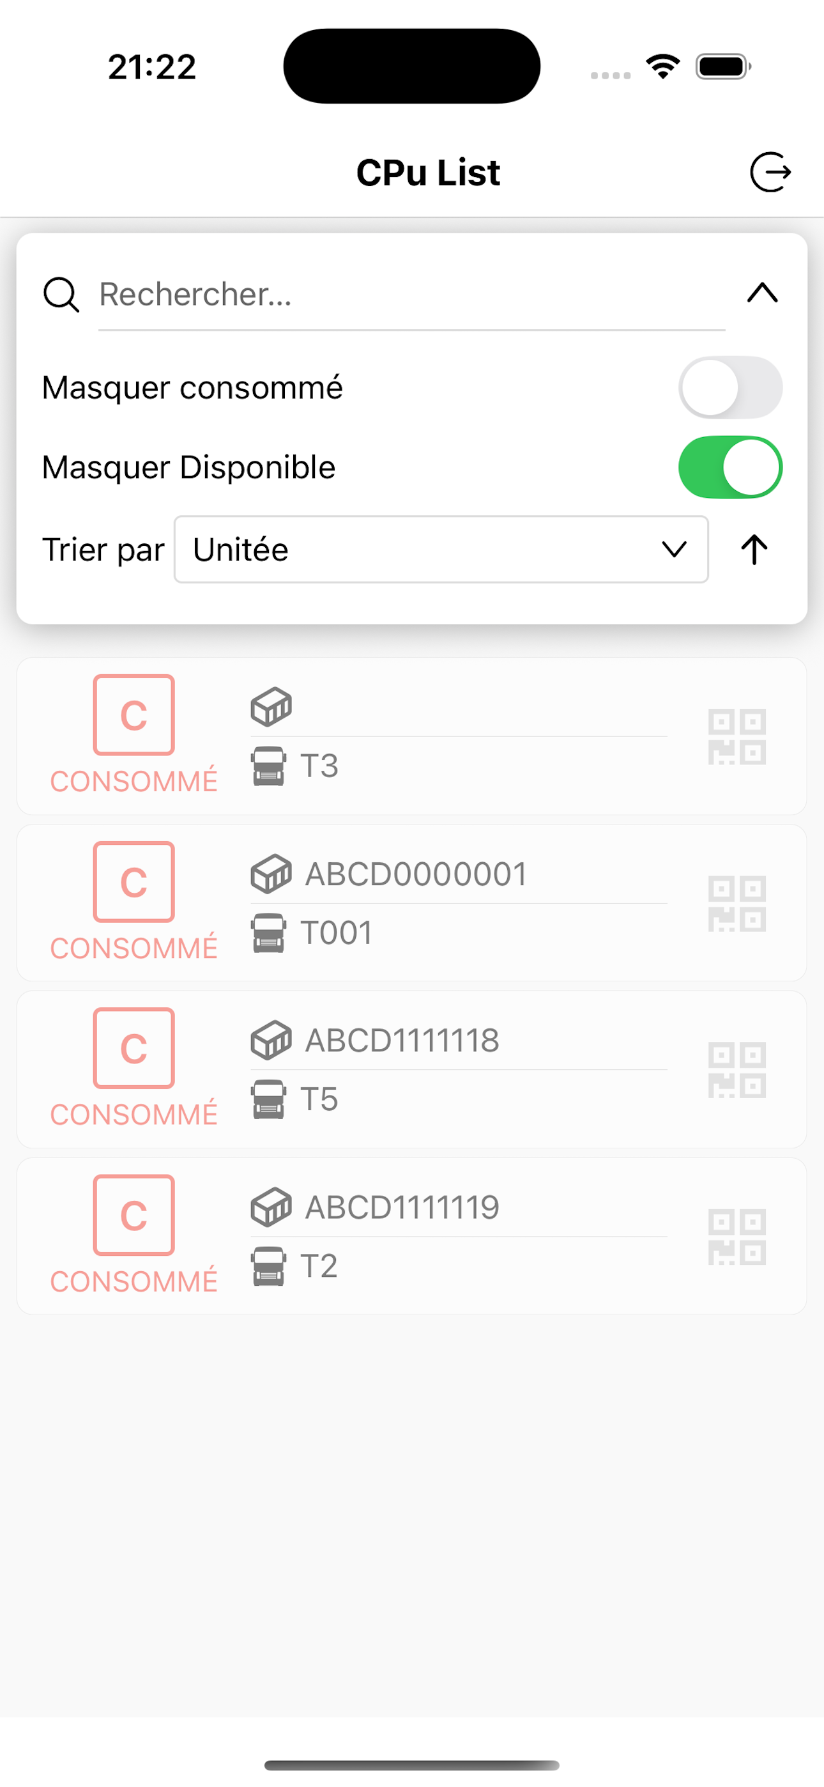Collapse the filter panel chevron
824x1787 pixels.
762,293
